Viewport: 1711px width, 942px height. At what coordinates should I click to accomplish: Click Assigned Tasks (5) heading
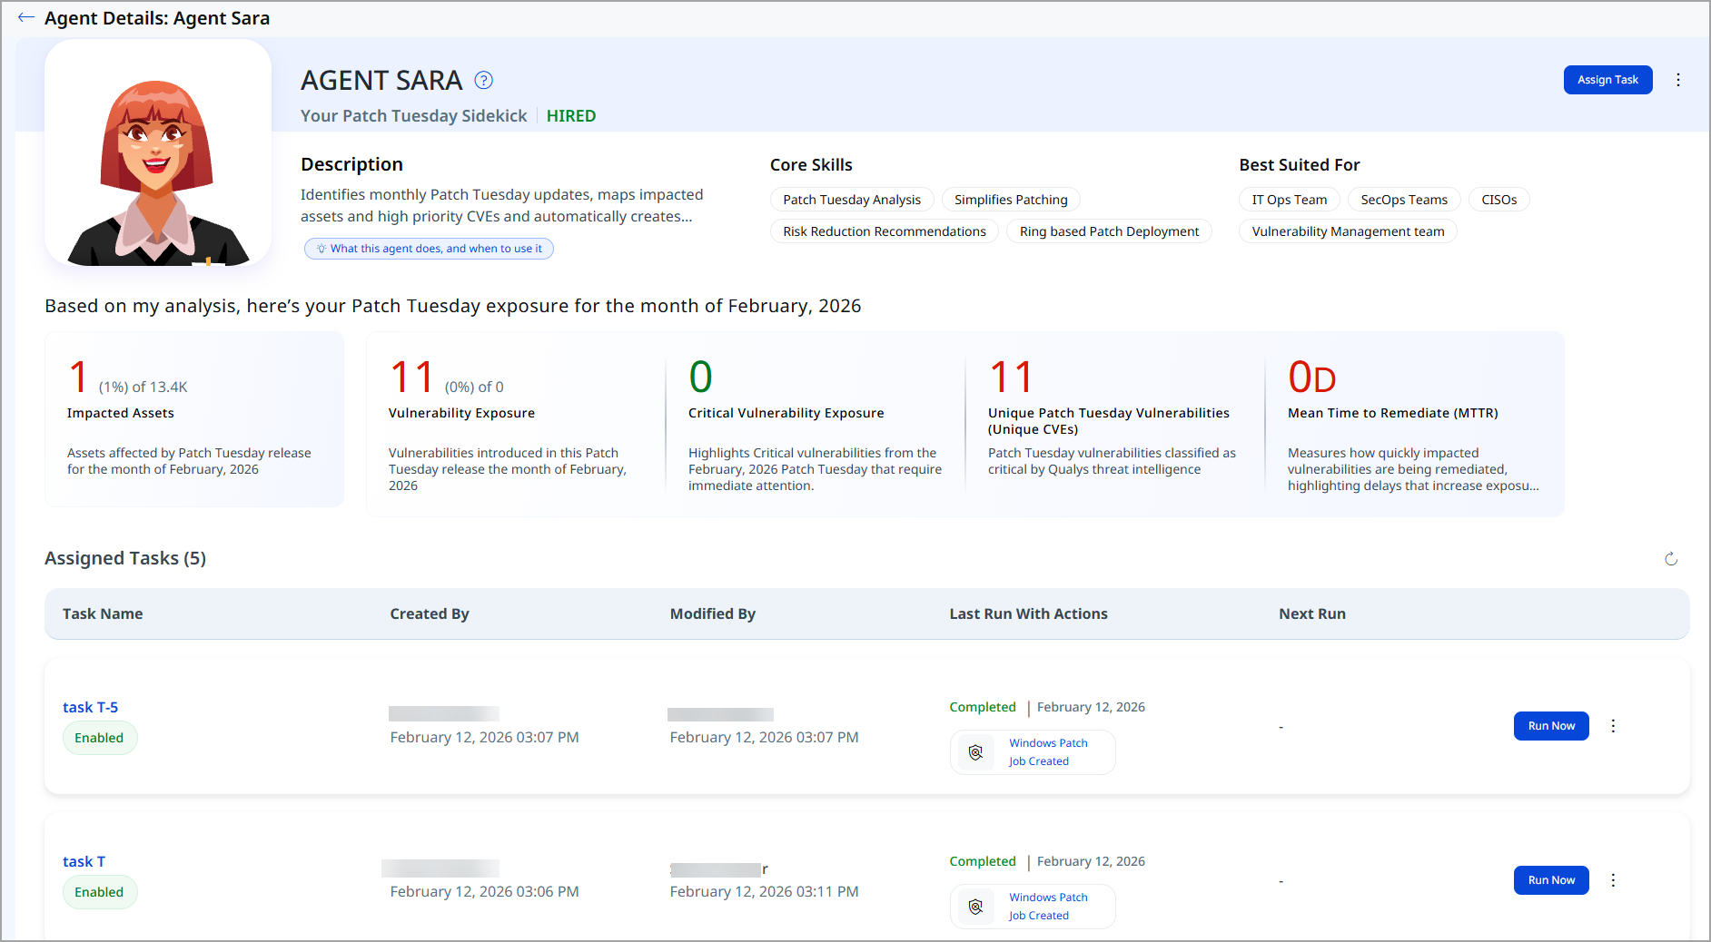pos(125,558)
